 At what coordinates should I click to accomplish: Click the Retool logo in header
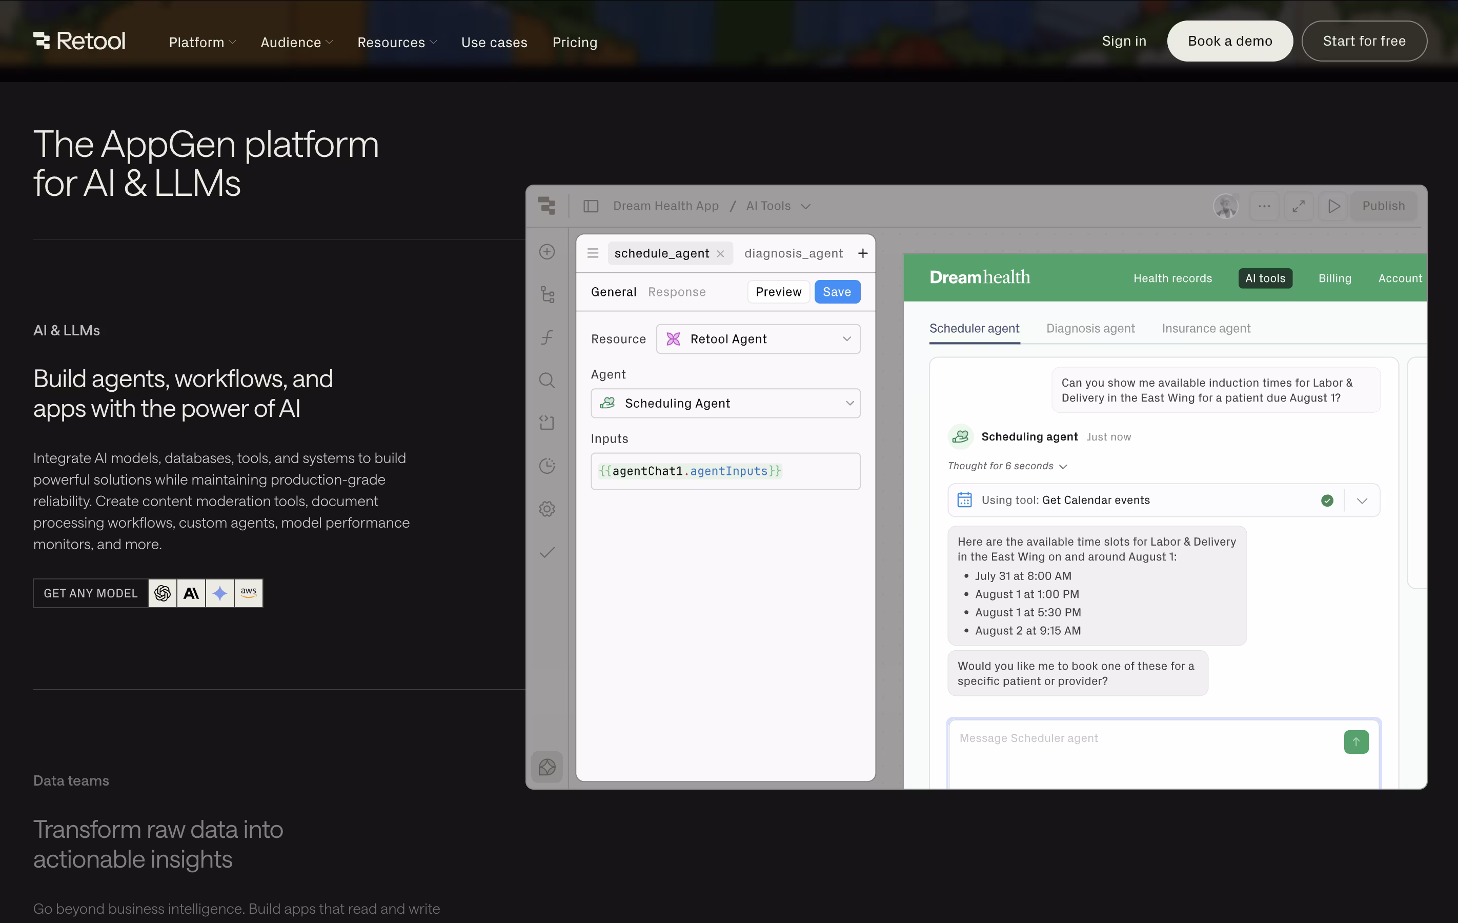(x=79, y=41)
